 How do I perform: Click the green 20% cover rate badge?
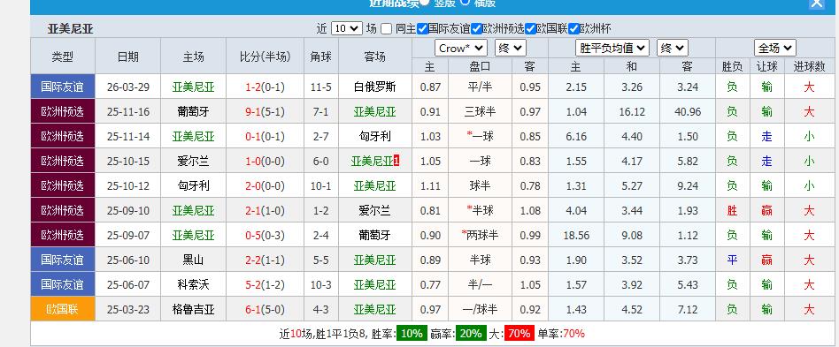[x=471, y=334]
